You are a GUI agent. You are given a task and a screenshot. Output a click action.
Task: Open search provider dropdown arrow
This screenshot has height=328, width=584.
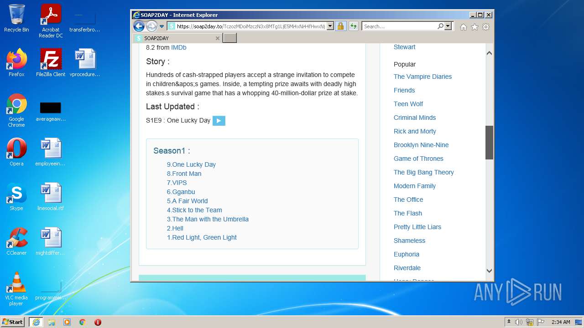[x=448, y=26]
